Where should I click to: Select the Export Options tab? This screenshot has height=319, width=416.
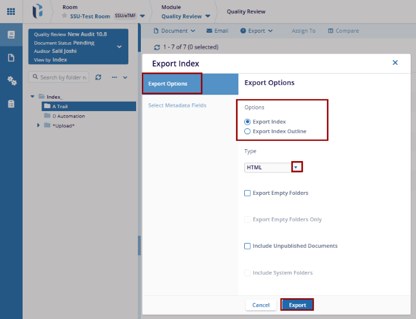[172, 84]
